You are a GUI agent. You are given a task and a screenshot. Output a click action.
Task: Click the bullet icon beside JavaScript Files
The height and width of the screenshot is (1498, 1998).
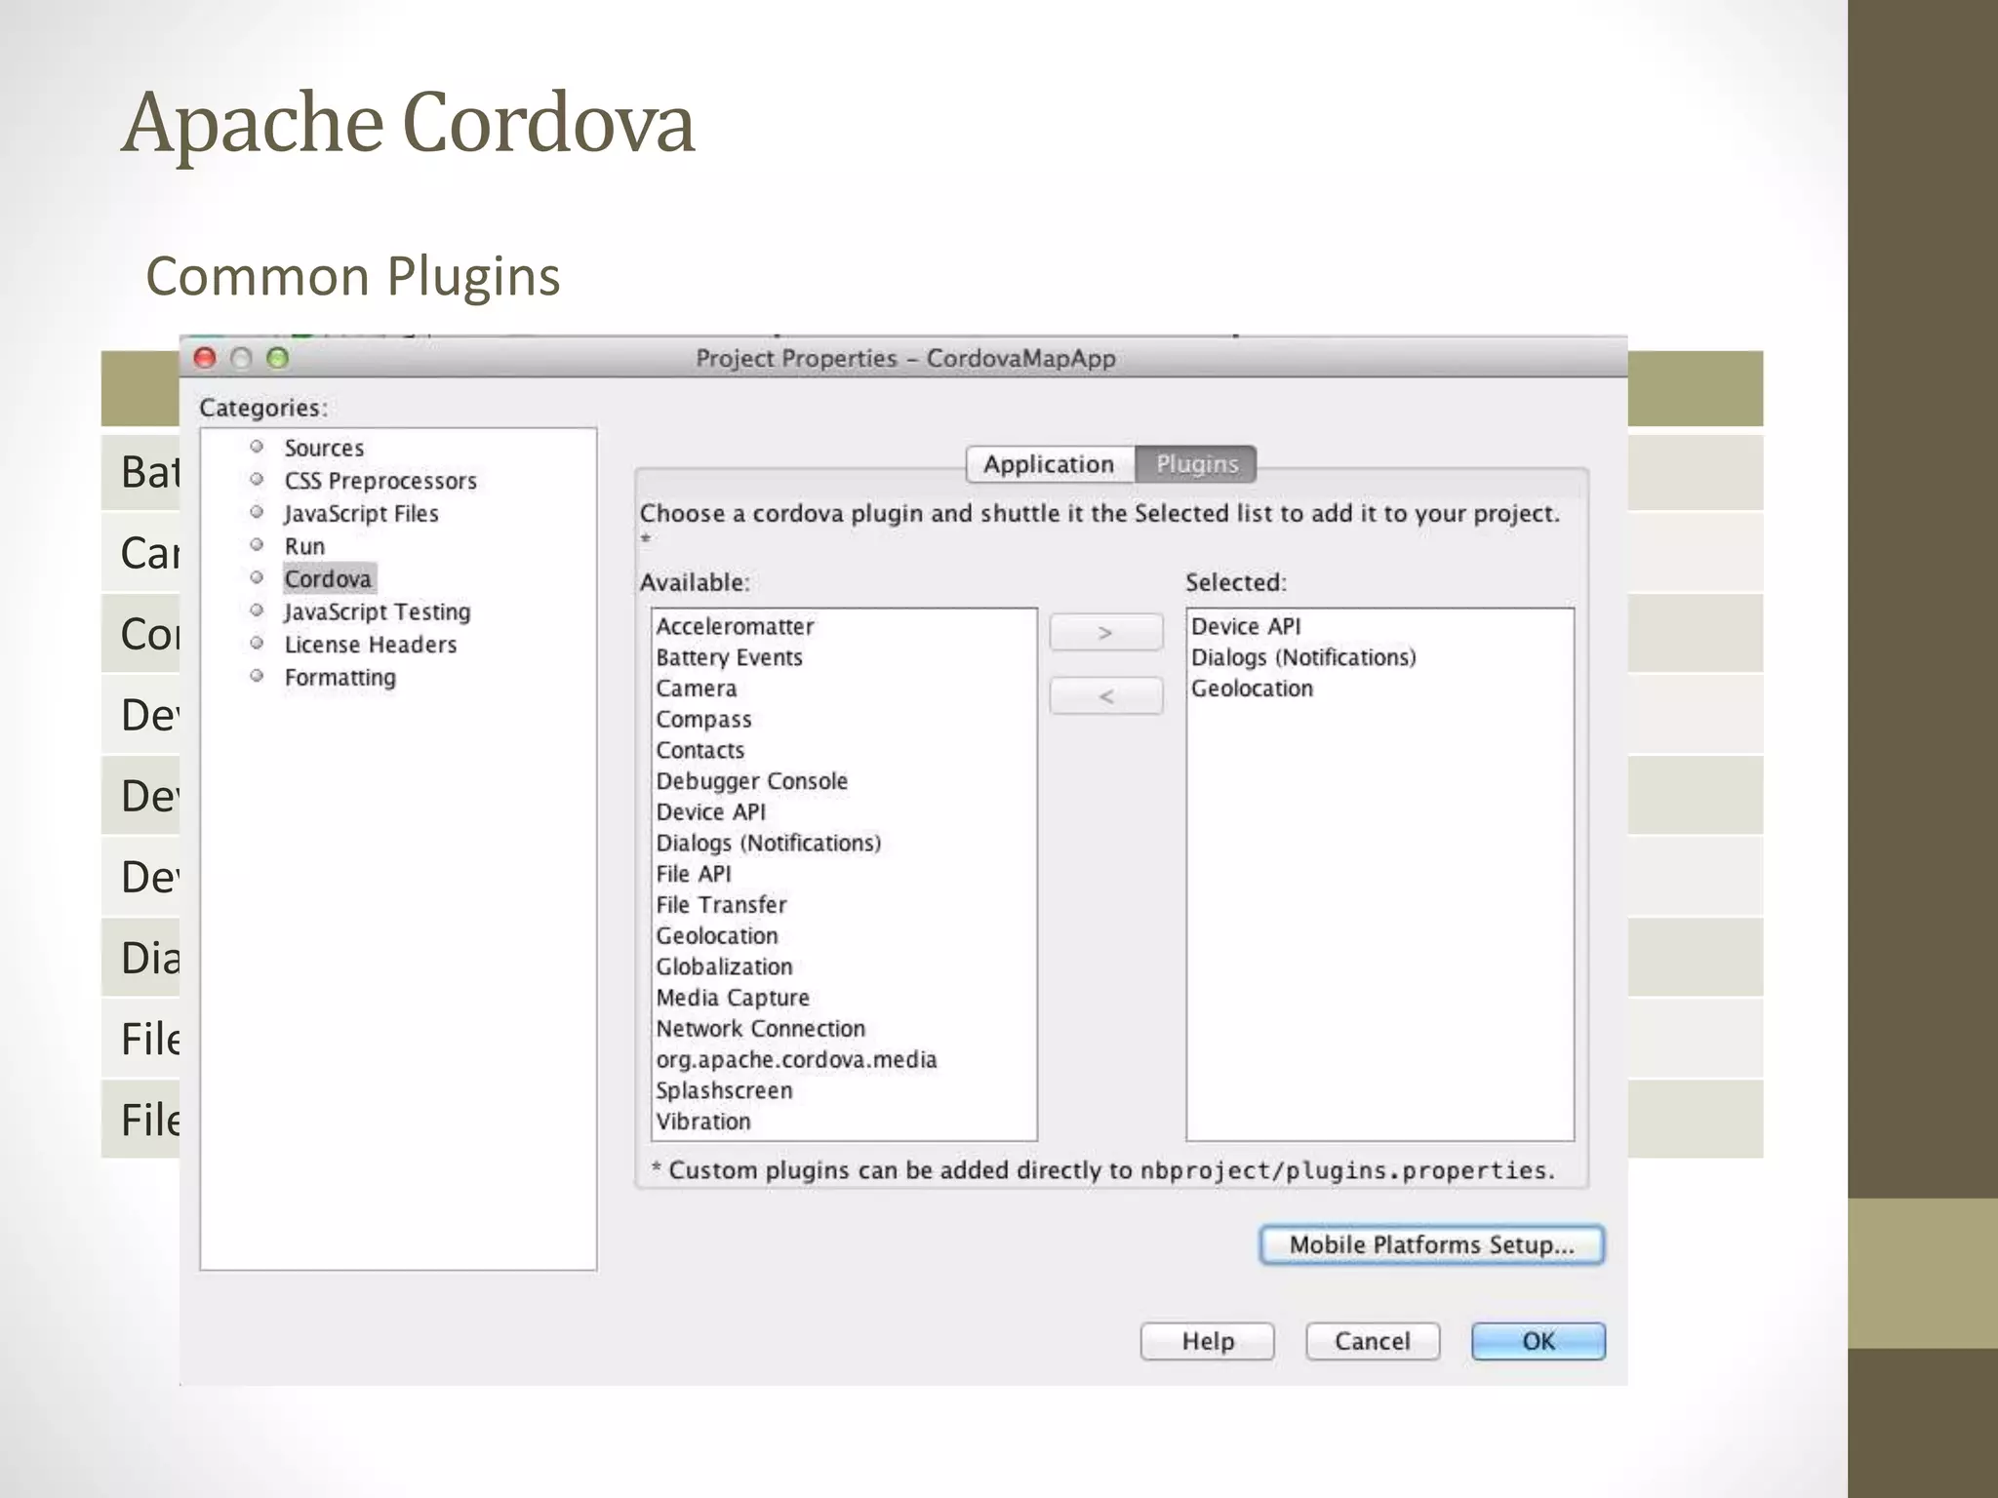pyautogui.click(x=257, y=512)
